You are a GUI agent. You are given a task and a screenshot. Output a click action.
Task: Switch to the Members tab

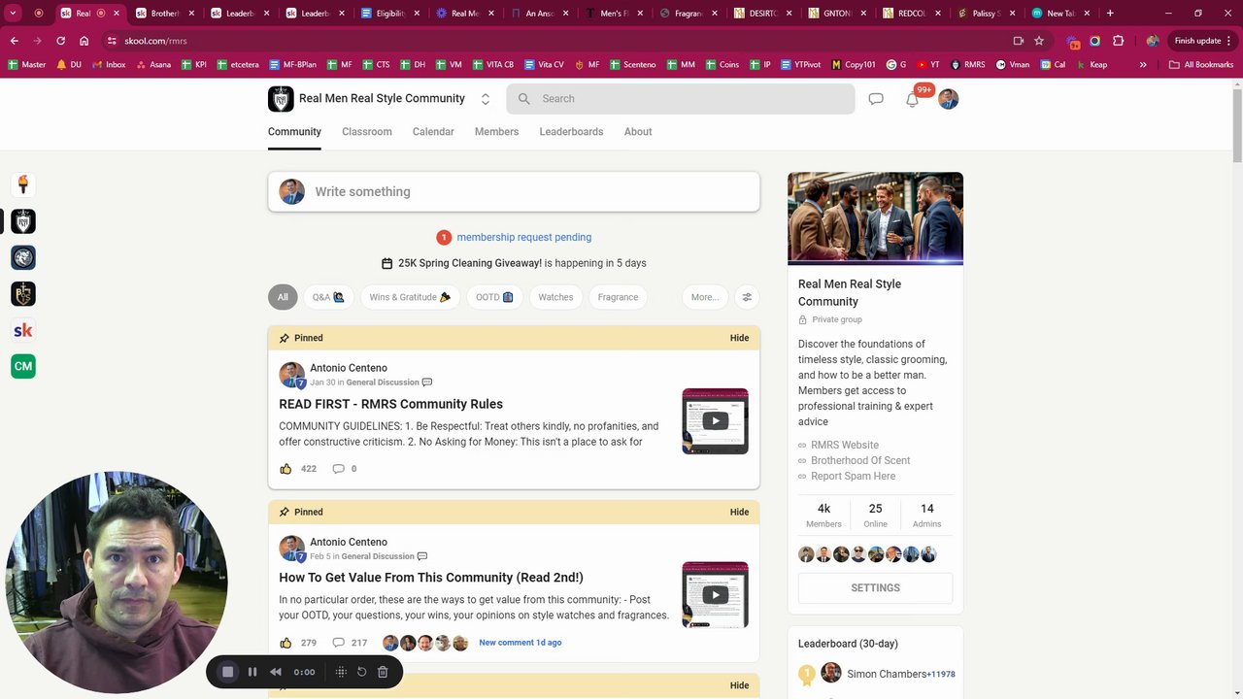(x=496, y=132)
